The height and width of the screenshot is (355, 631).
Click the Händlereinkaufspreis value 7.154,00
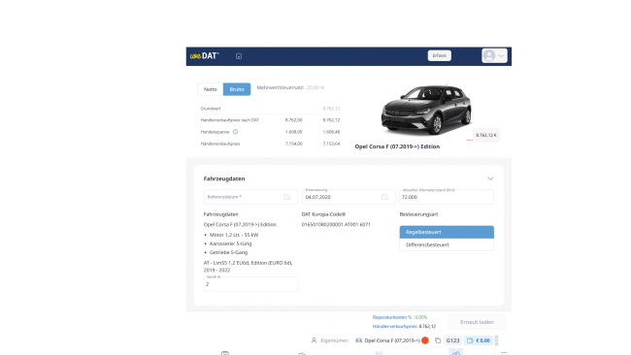[x=294, y=144]
